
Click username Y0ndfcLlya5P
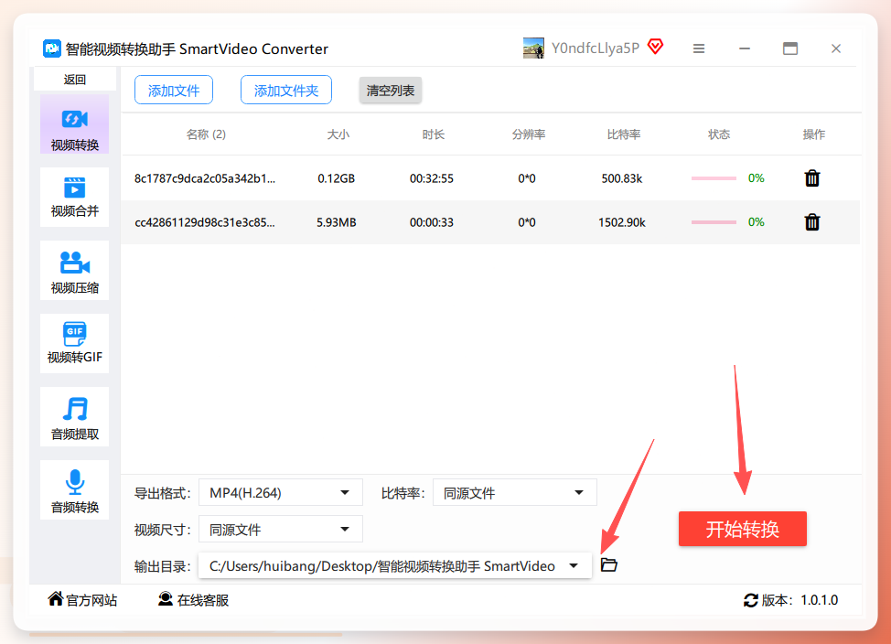[596, 48]
